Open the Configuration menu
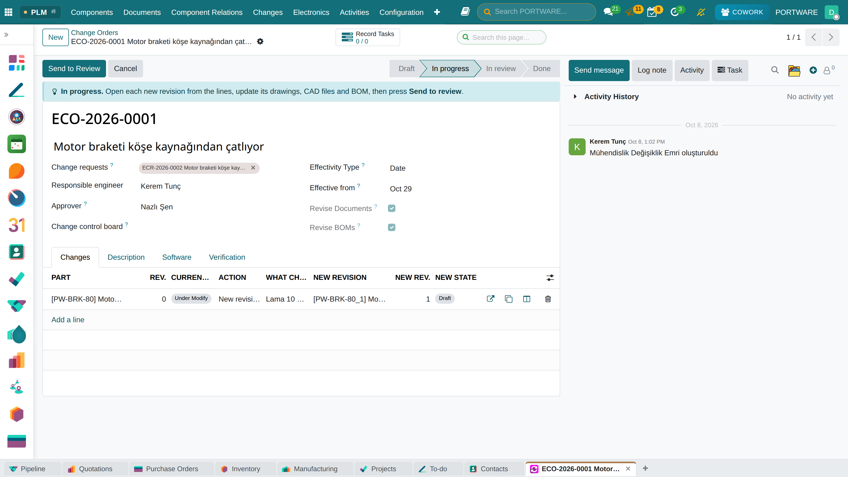The image size is (848, 477). pyautogui.click(x=401, y=12)
